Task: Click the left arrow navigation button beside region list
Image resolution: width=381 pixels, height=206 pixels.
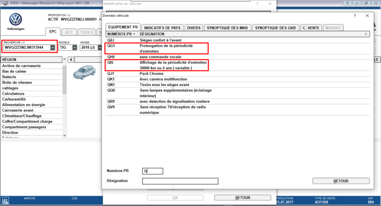Action: [x=71, y=60]
